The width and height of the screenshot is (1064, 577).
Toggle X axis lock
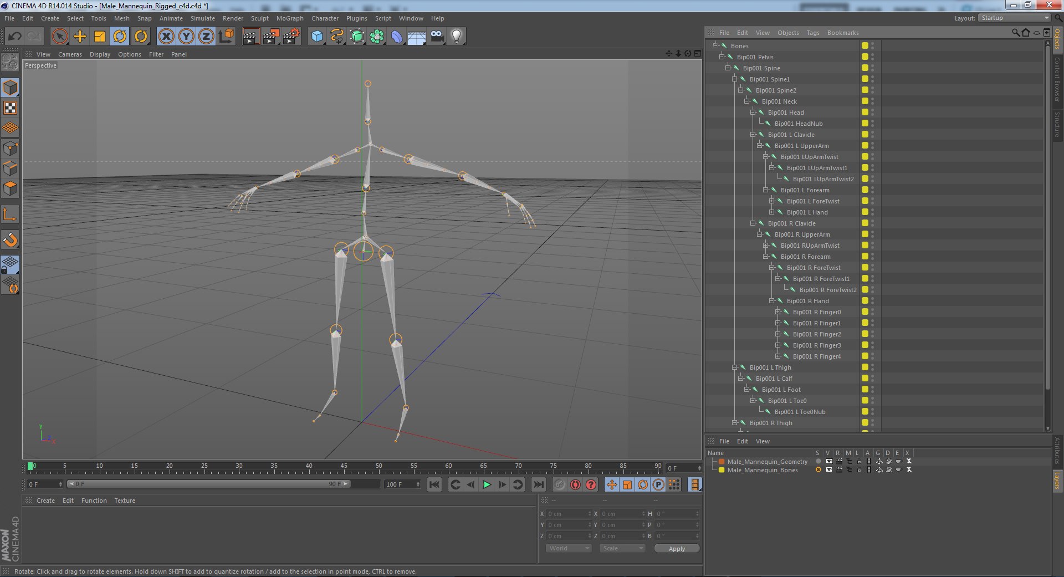[x=166, y=37]
